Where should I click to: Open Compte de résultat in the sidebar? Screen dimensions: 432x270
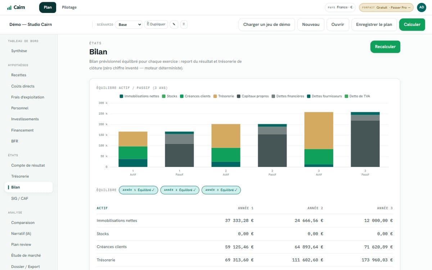pyautogui.click(x=28, y=165)
